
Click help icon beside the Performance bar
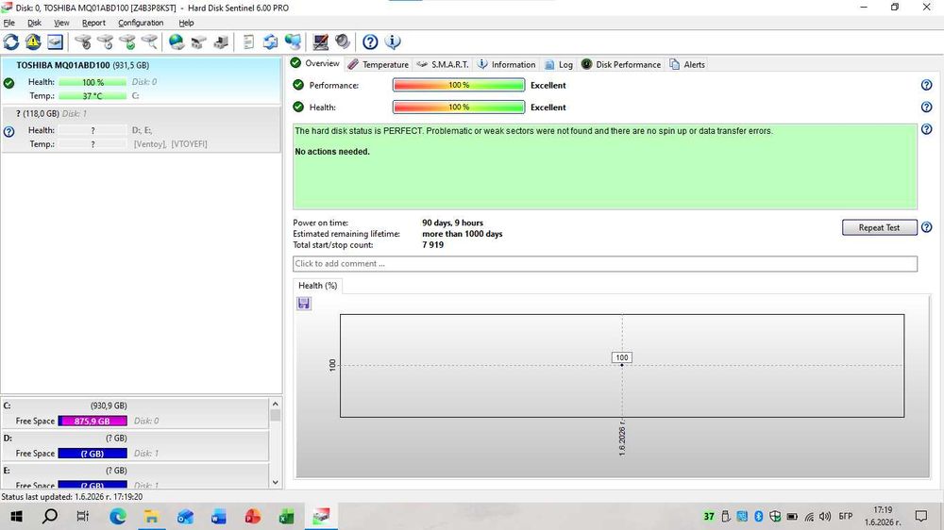pyautogui.click(x=927, y=85)
